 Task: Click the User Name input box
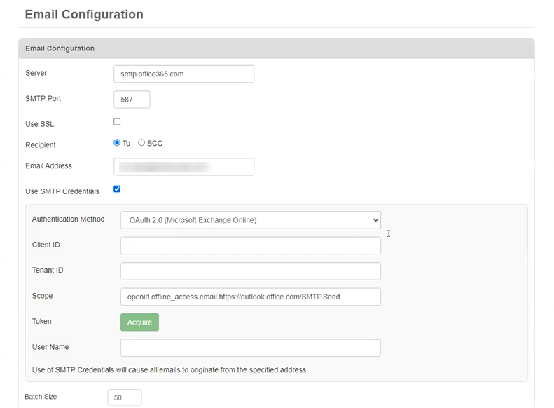(x=250, y=348)
